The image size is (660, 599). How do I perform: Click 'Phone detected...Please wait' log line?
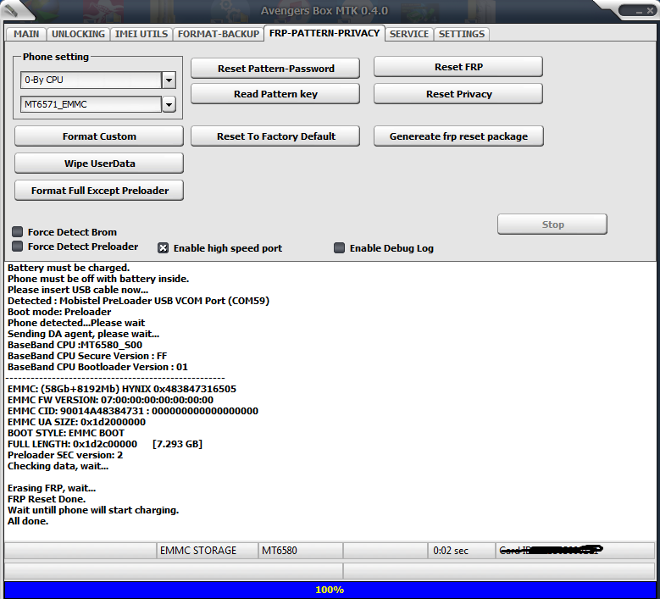[76, 323]
